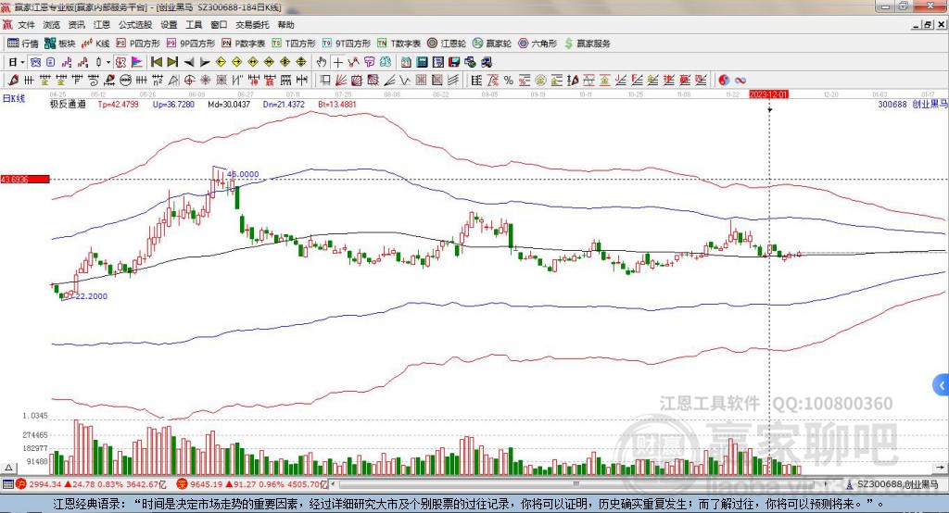
Task: Open the 交易委托 menu
Action: (252, 25)
